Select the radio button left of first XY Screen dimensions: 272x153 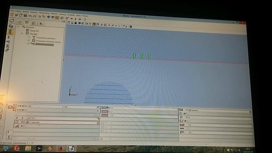click(x=18, y=106)
